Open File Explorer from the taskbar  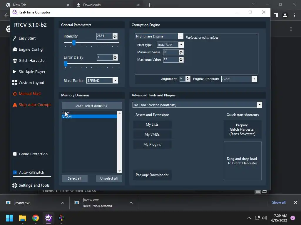pos(23,218)
